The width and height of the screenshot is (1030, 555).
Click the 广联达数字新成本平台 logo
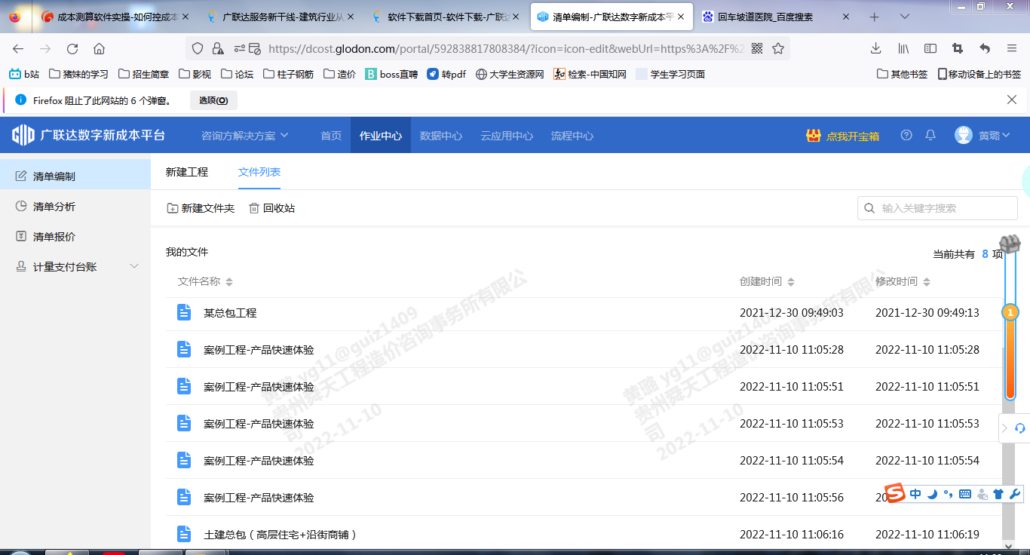[88, 136]
